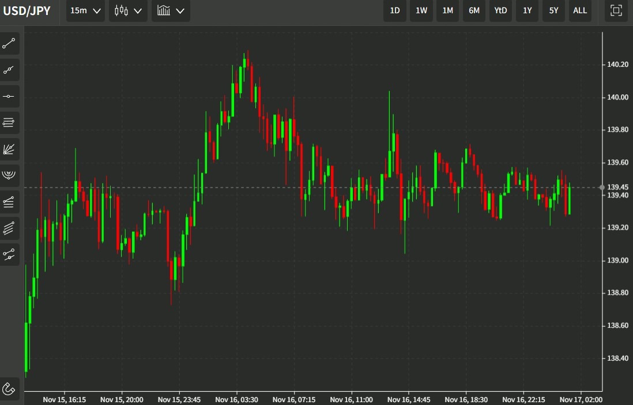Click the 138.80 price axis label

[617, 293]
